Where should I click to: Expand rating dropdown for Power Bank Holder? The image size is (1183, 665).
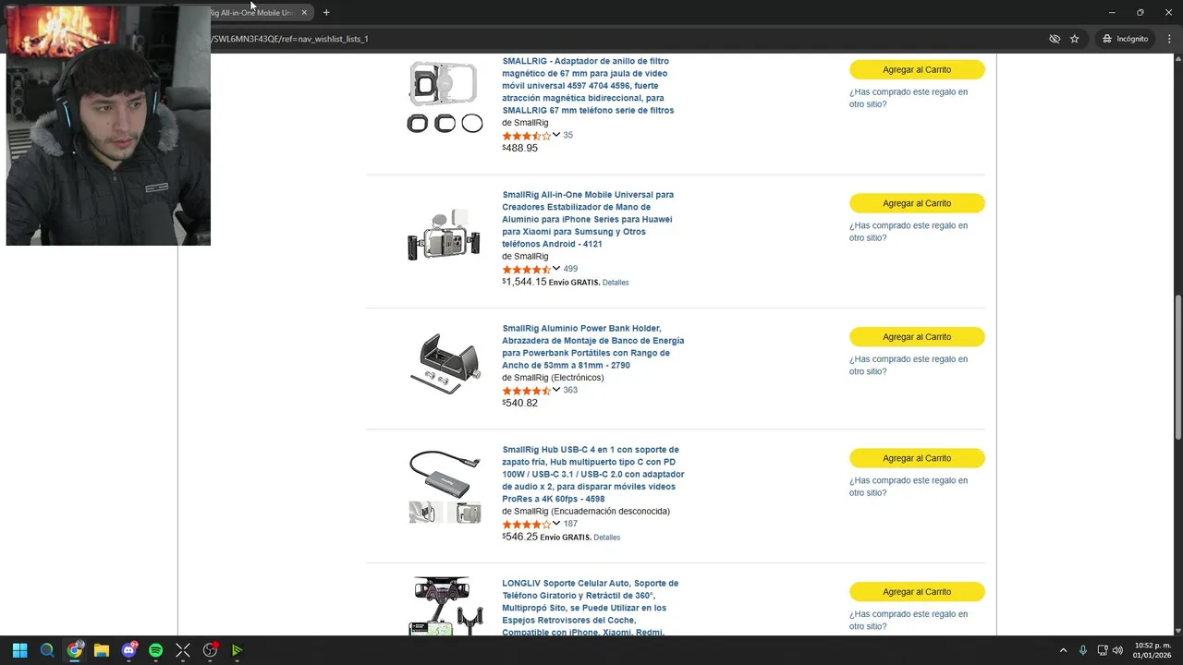pyautogui.click(x=556, y=390)
